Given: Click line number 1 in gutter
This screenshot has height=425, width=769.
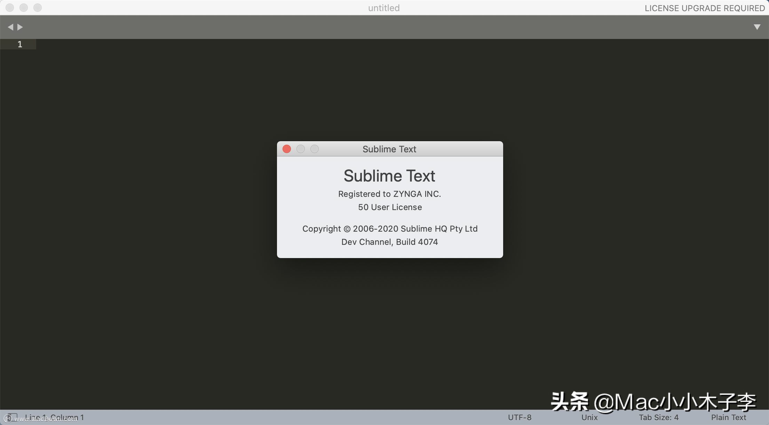Looking at the screenshot, I should (20, 44).
